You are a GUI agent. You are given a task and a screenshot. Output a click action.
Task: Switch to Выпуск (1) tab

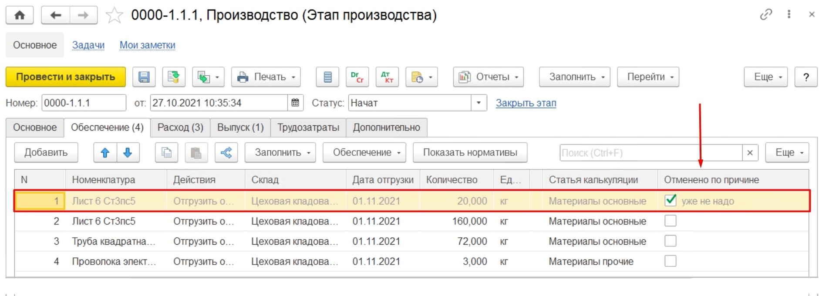click(240, 128)
